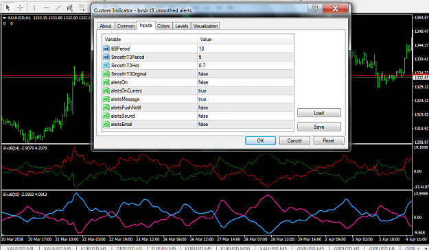
Task: Switch to EURUSD,H1 chart tab
Action: (93, 248)
